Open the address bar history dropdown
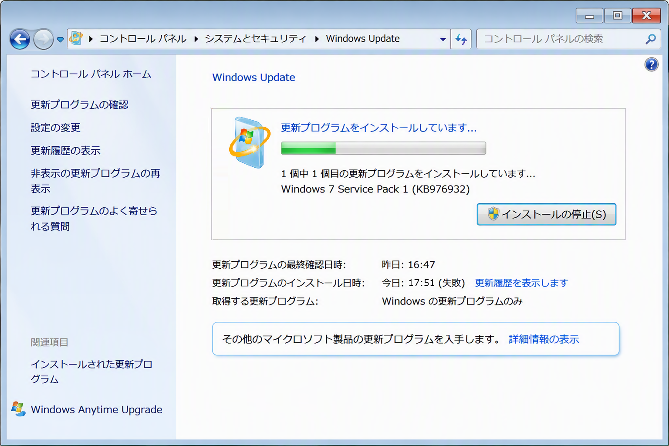Screen dimensions: 669x446 [443, 39]
